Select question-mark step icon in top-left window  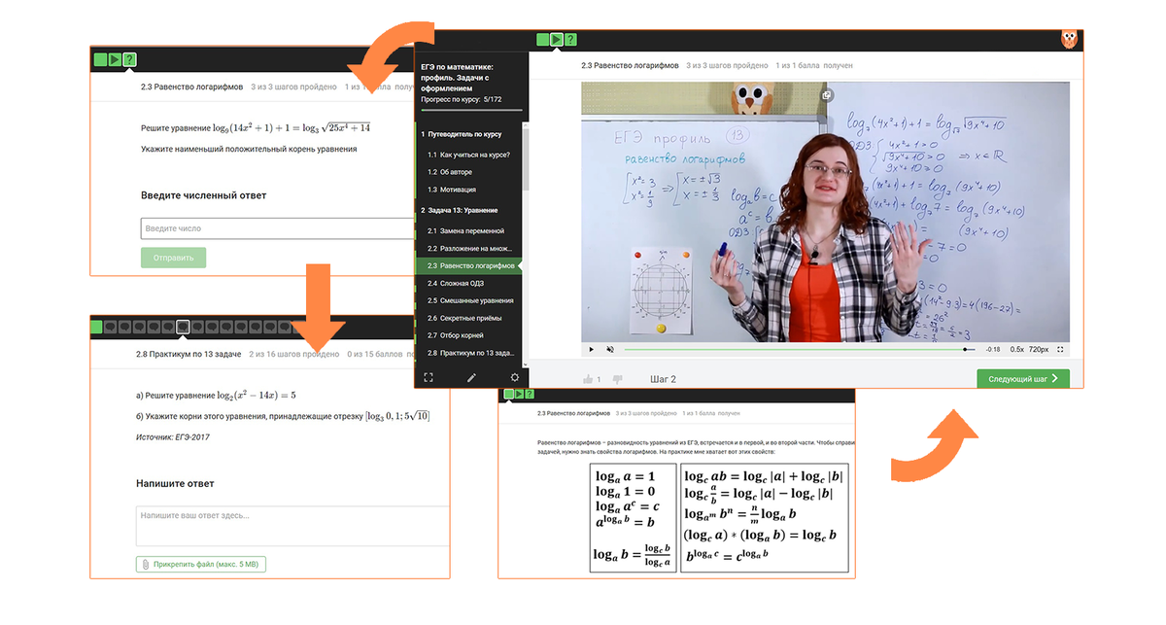coord(129,59)
